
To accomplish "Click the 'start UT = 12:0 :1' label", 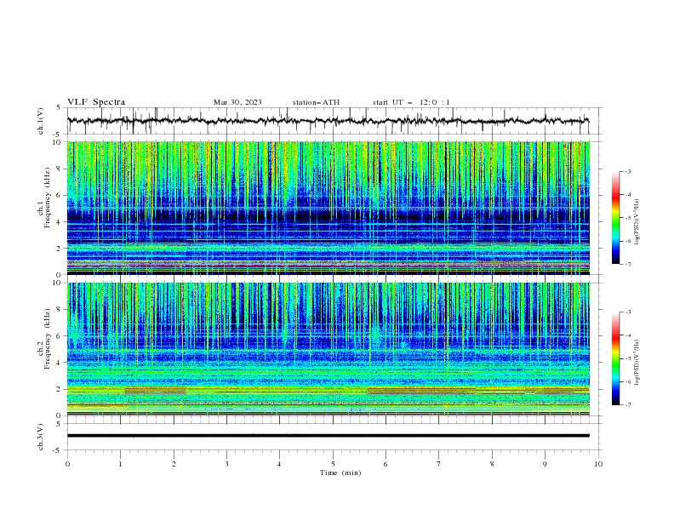I will [x=411, y=102].
